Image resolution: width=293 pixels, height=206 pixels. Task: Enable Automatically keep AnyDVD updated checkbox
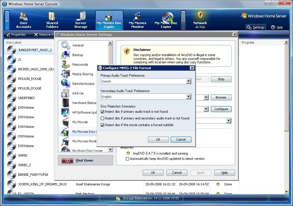click(x=127, y=159)
